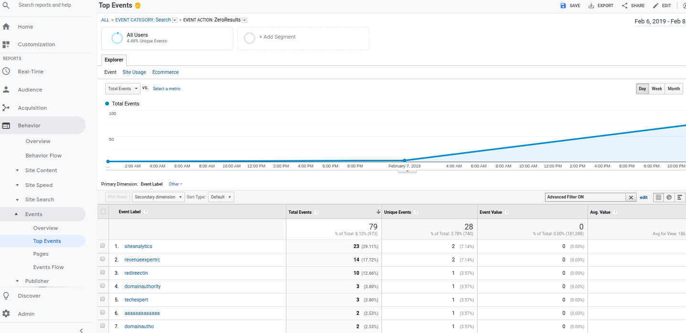686x333 pixels.
Task: Dismiss the Advanced Filter with the X
Action: pyautogui.click(x=631, y=197)
